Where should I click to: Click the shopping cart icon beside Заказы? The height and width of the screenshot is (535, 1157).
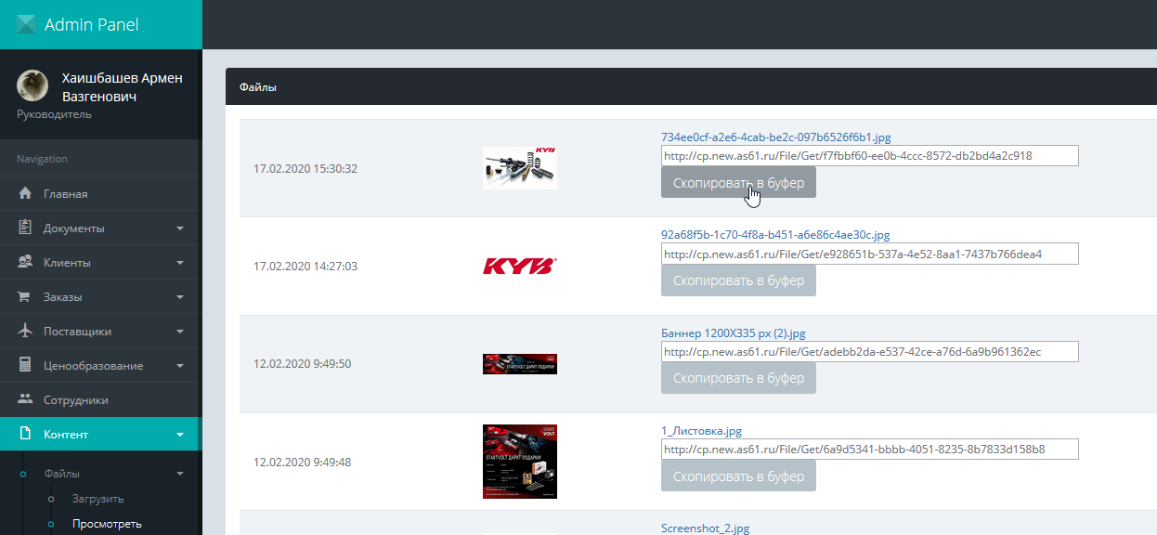pyautogui.click(x=26, y=297)
